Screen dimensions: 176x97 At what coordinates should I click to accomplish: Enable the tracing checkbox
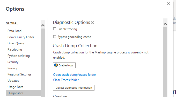point(55,29)
